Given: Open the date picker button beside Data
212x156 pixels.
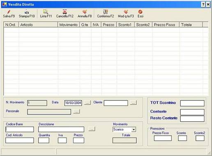Looking at the screenshot, I should point(88,102).
